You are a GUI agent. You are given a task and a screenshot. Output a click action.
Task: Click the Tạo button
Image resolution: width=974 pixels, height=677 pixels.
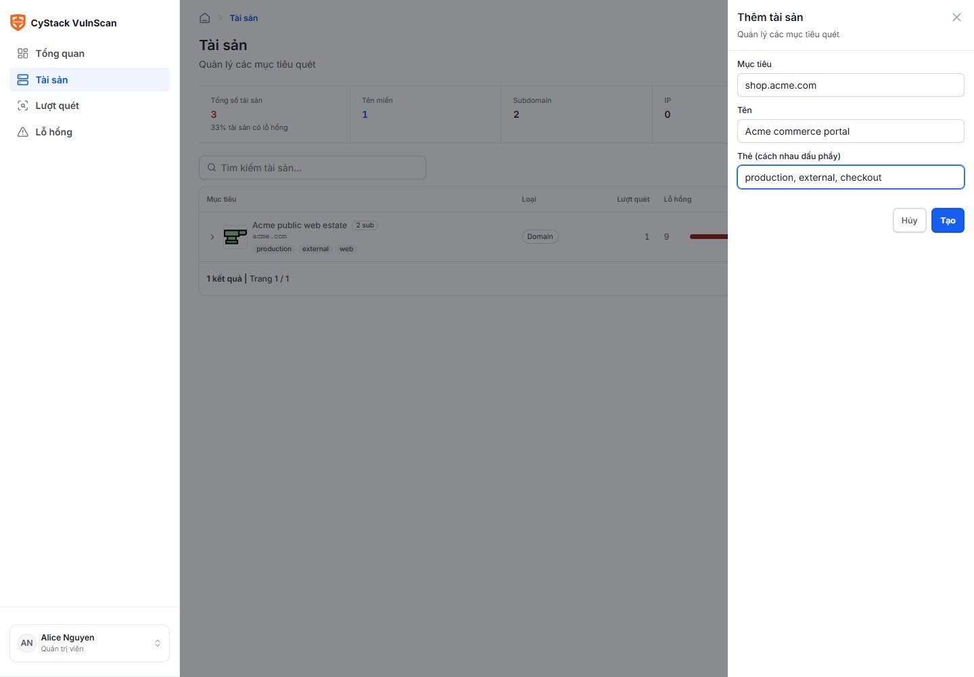[x=948, y=221]
